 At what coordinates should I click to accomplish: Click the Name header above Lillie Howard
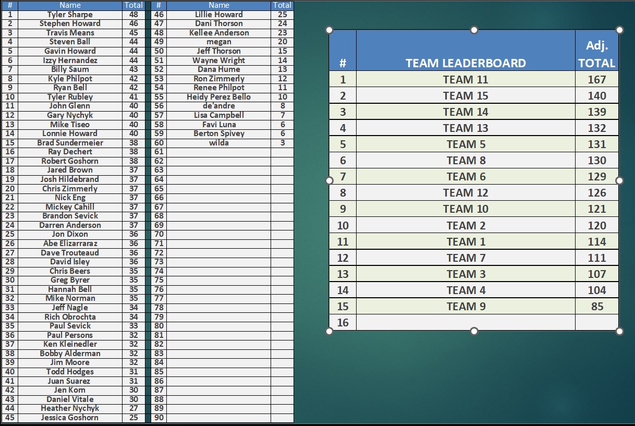click(x=218, y=5)
